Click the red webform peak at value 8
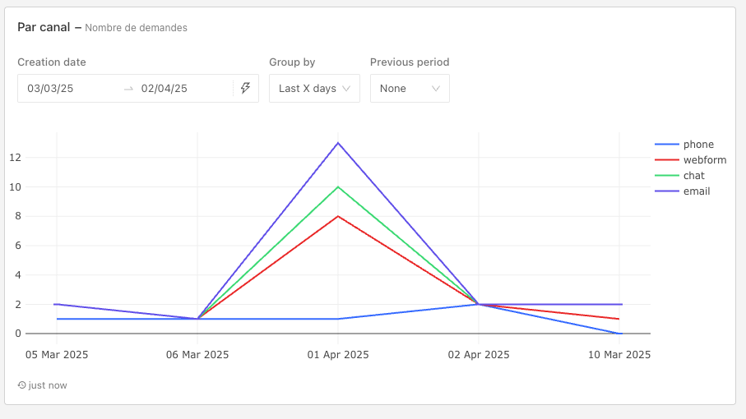The width and height of the screenshot is (746, 419). tap(338, 216)
